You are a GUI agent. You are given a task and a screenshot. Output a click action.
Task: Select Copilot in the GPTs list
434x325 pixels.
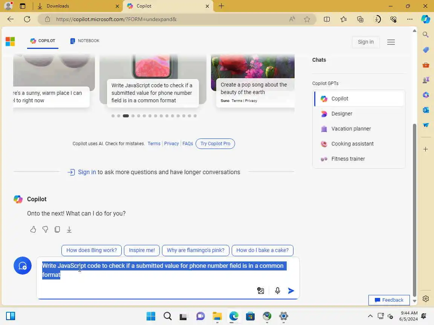coord(359,99)
